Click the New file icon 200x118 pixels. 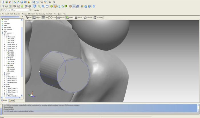[x=2, y=2]
